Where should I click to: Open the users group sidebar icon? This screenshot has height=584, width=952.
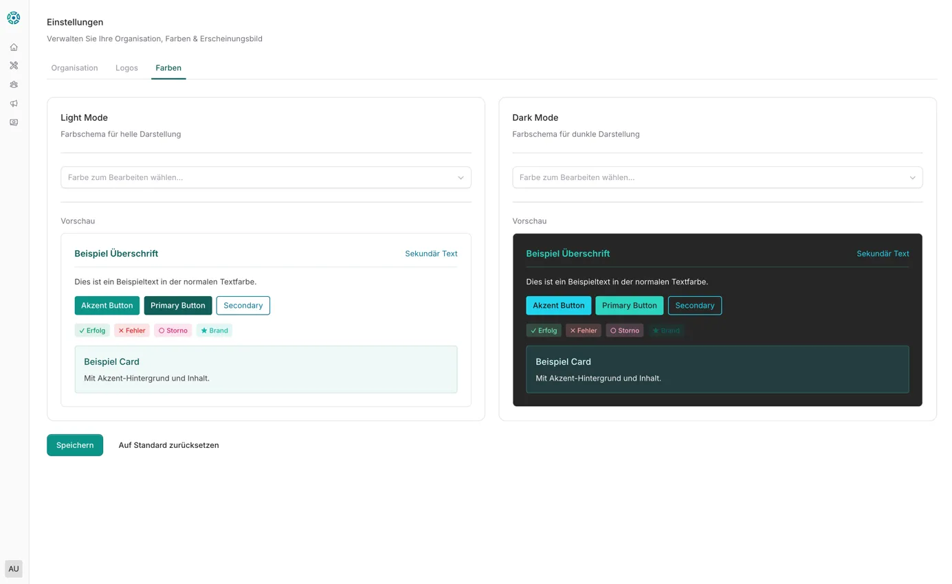pyautogui.click(x=14, y=85)
